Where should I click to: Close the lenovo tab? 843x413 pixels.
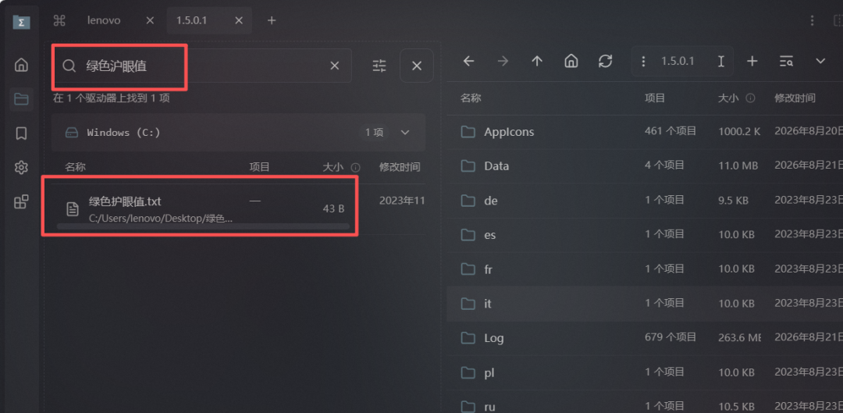tap(150, 20)
